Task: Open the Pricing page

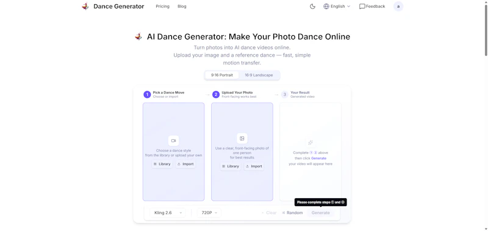Action: click(162, 6)
